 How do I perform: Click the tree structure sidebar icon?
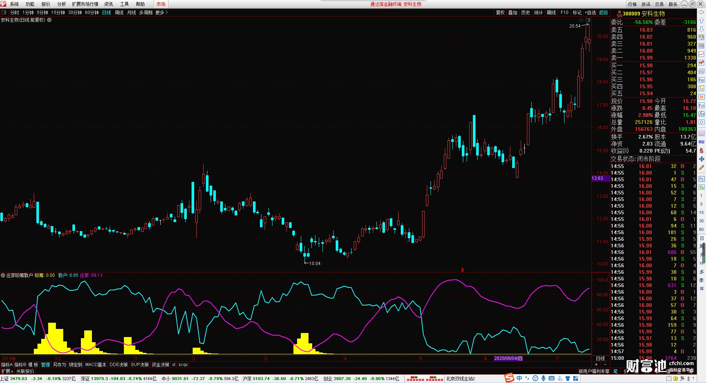[x=702, y=88]
